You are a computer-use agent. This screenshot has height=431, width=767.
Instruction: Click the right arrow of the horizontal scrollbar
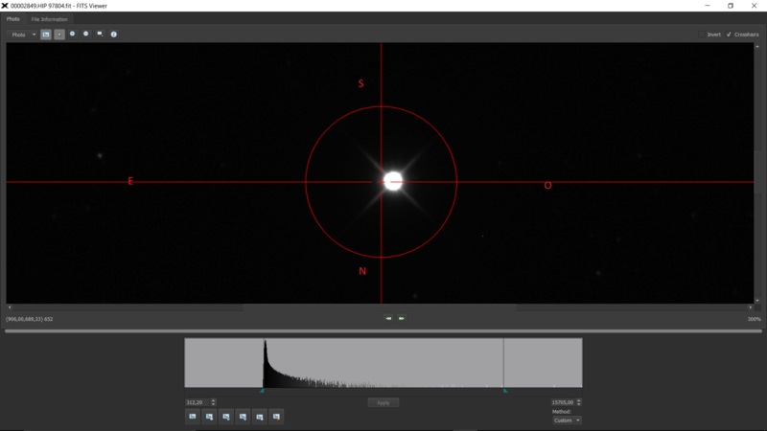coord(751,307)
